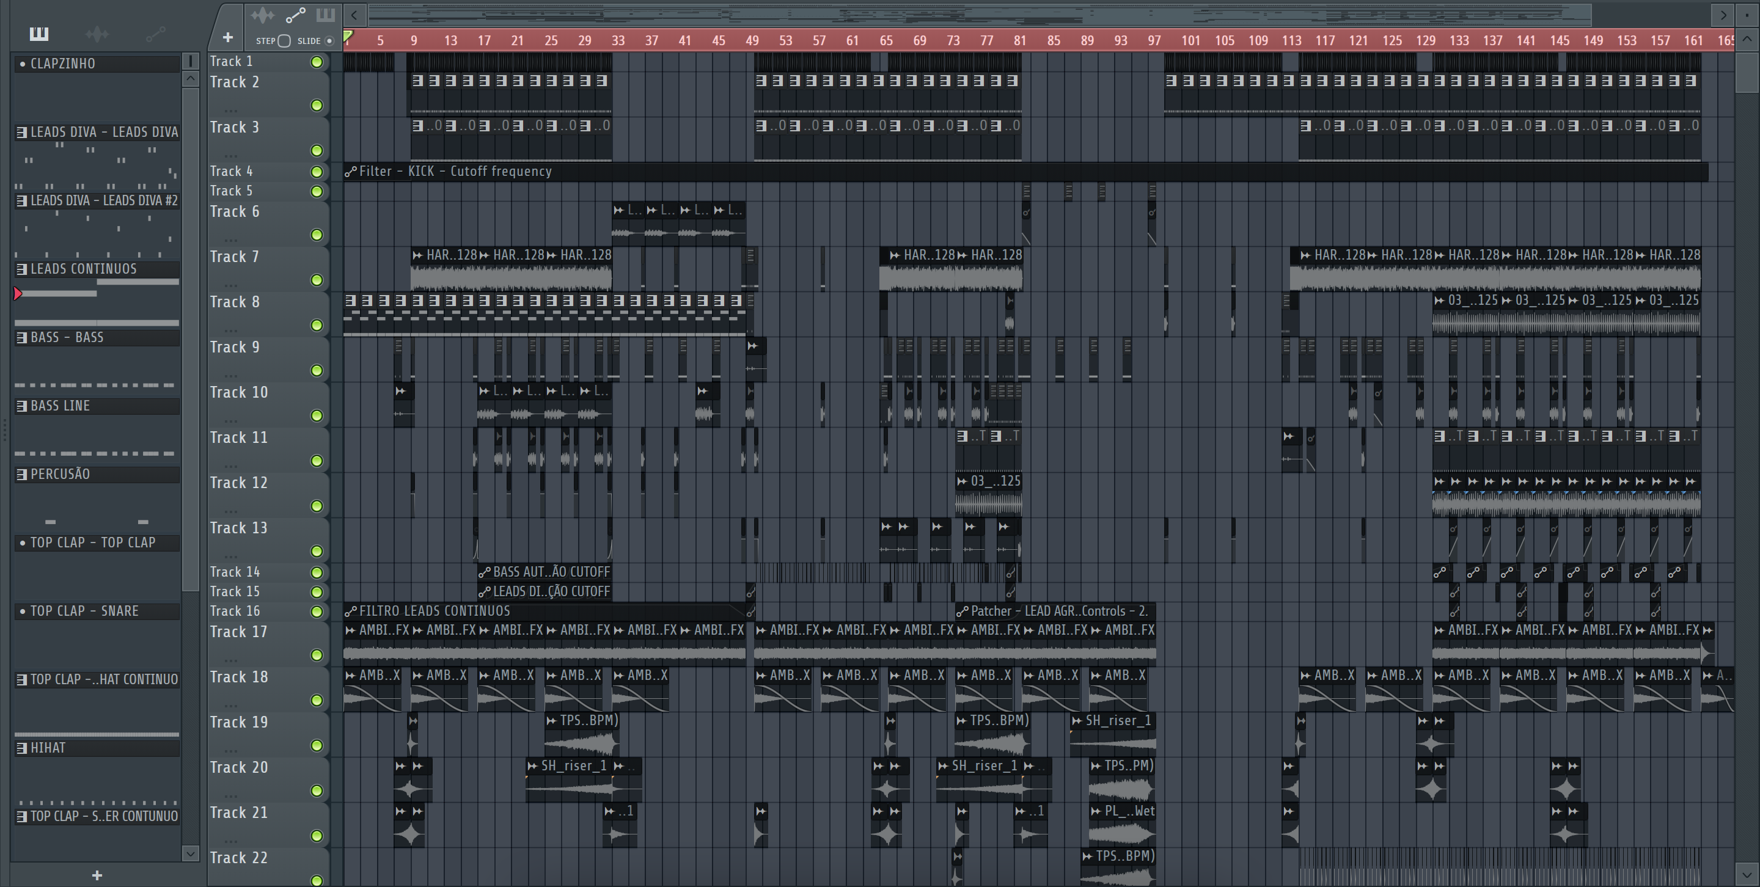Mute Track 20 with its green light
1760x887 pixels.
(317, 790)
